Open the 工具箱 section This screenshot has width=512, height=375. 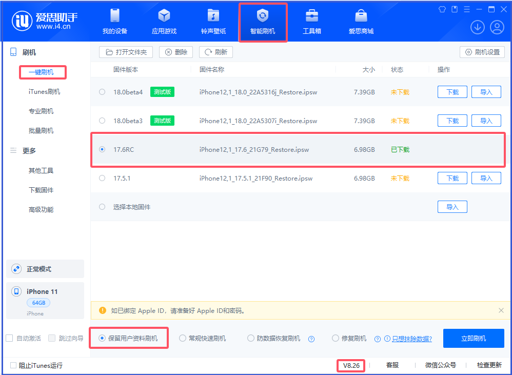tap(312, 22)
